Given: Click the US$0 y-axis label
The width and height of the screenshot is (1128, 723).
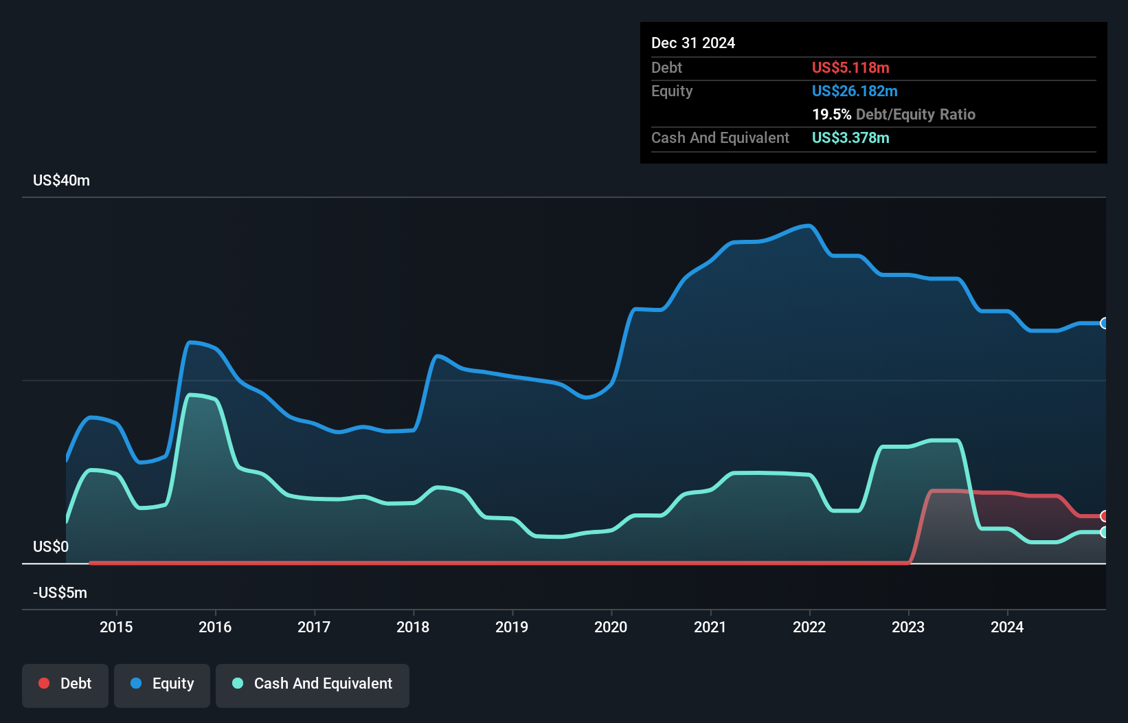Looking at the screenshot, I should click(x=51, y=547).
